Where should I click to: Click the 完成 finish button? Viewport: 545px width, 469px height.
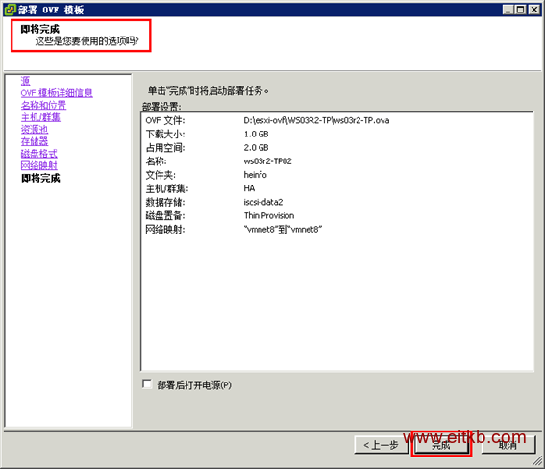click(441, 445)
